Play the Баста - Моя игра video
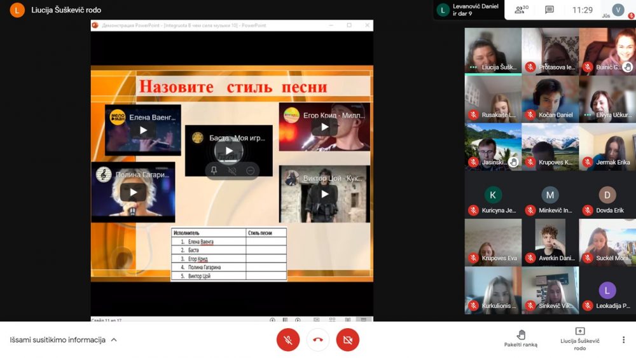Image resolution: width=636 pixels, height=358 pixels. 229,151
